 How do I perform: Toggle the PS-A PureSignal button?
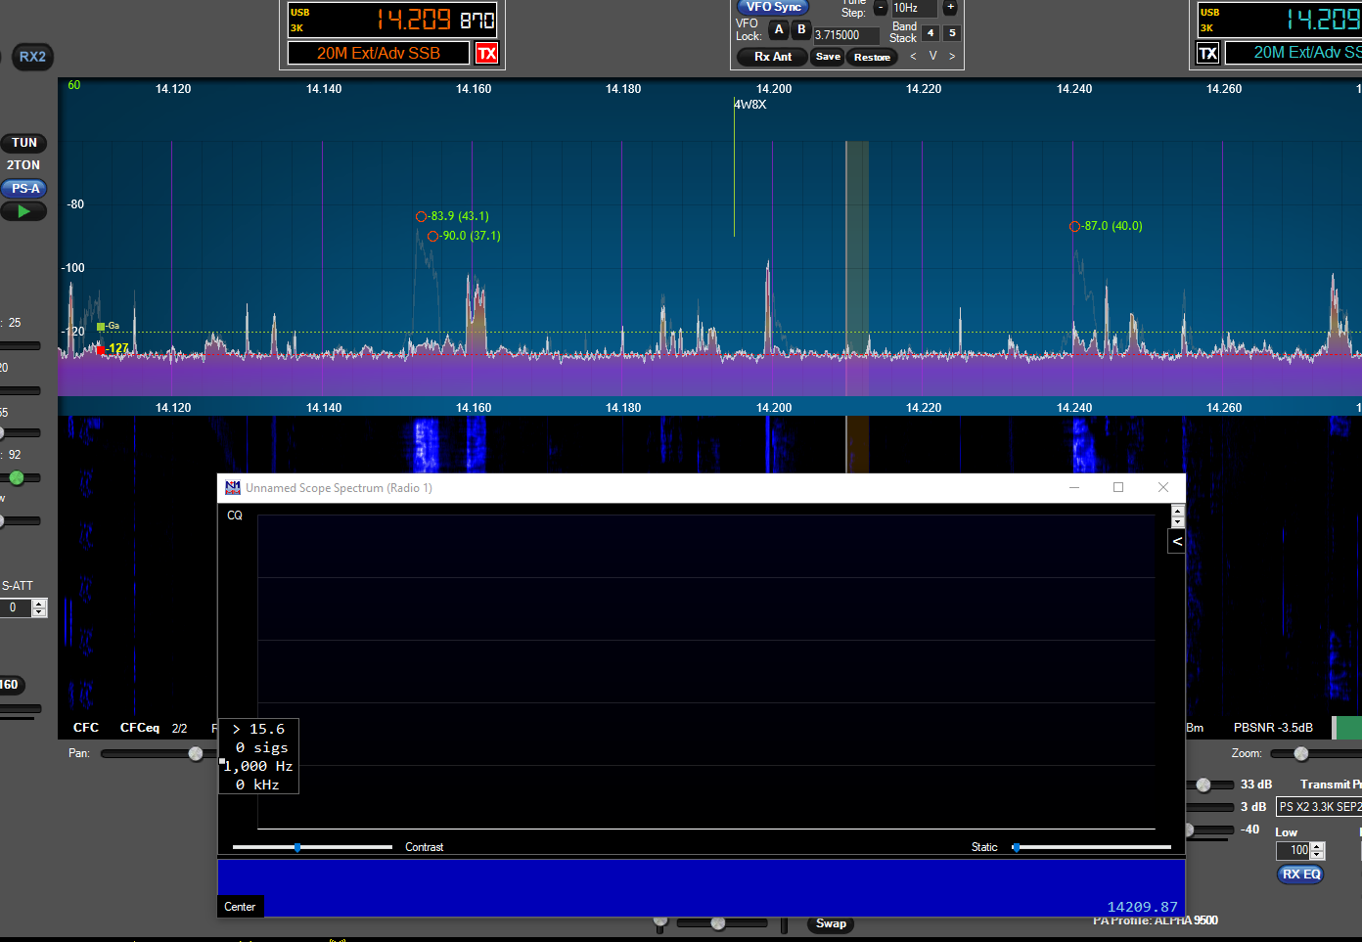[x=24, y=189]
